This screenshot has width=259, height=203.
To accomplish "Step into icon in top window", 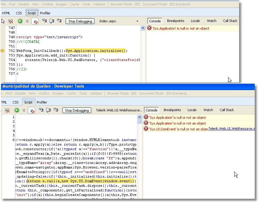I will click(x=44, y=21).
